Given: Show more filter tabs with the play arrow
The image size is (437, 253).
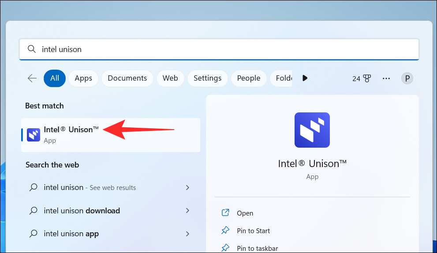Looking at the screenshot, I should tap(305, 78).
